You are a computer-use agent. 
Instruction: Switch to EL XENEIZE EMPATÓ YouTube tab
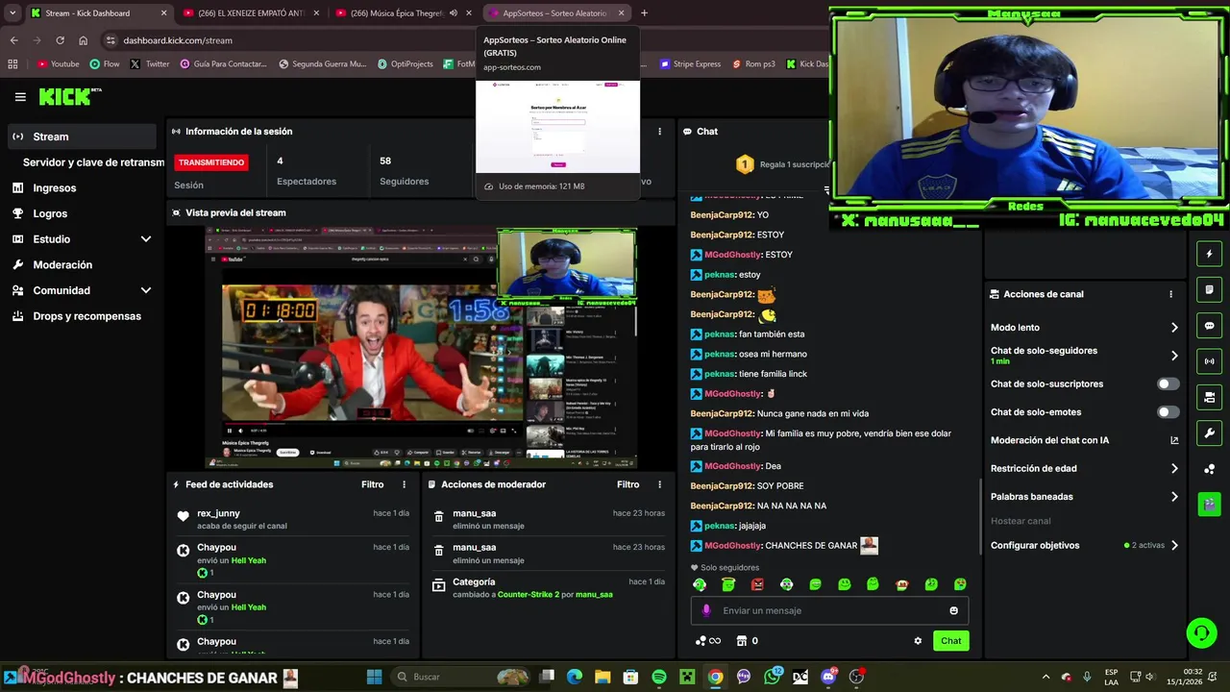252,13
